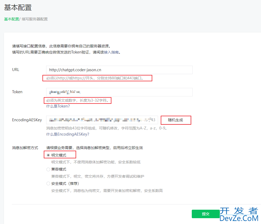Open the 什么是EncodingAESKey? help link
261x224 pixels.
click(x=68, y=134)
